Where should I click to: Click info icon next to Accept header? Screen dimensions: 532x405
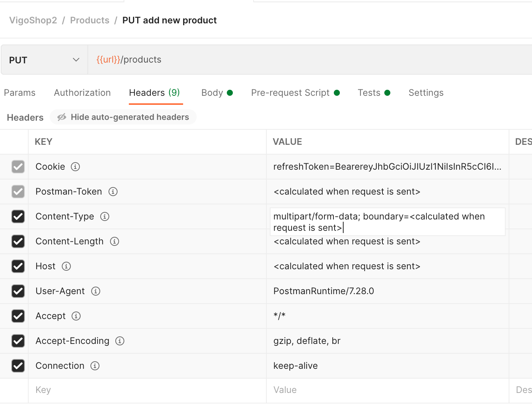[76, 316]
